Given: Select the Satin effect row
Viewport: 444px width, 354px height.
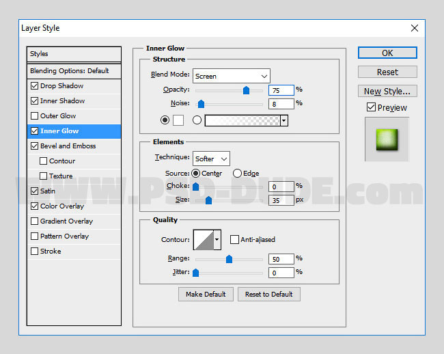Looking at the screenshot, I should (74, 191).
